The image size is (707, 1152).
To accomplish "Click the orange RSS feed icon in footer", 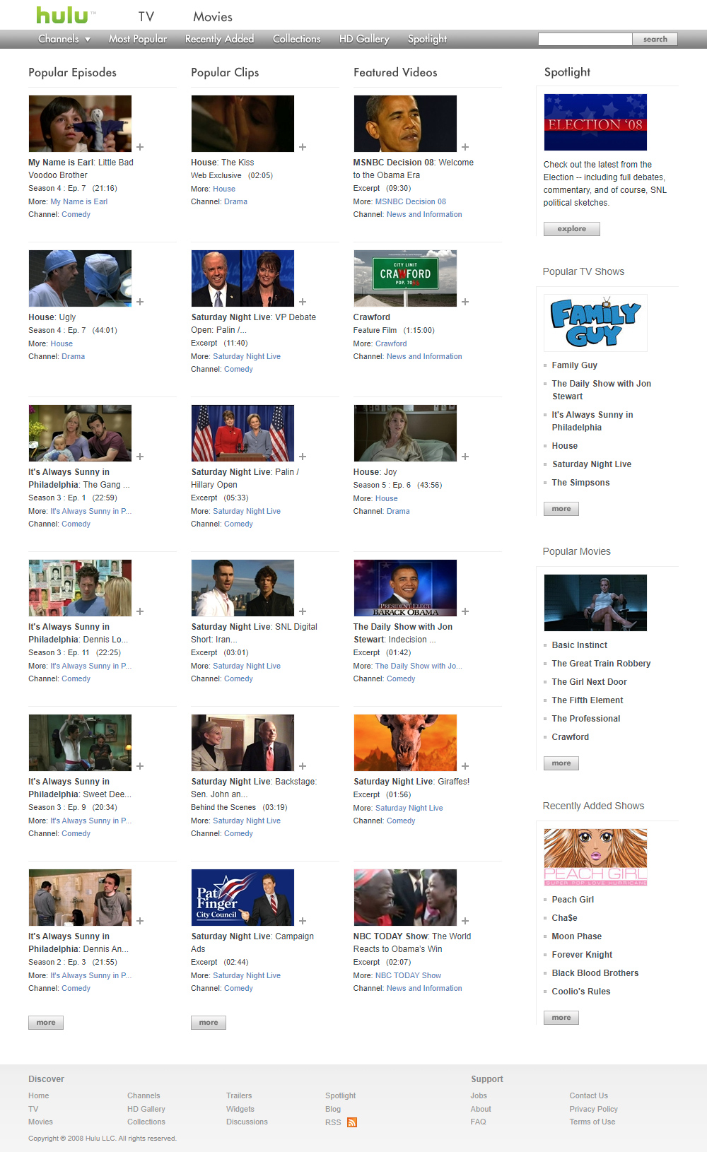I will [352, 1122].
